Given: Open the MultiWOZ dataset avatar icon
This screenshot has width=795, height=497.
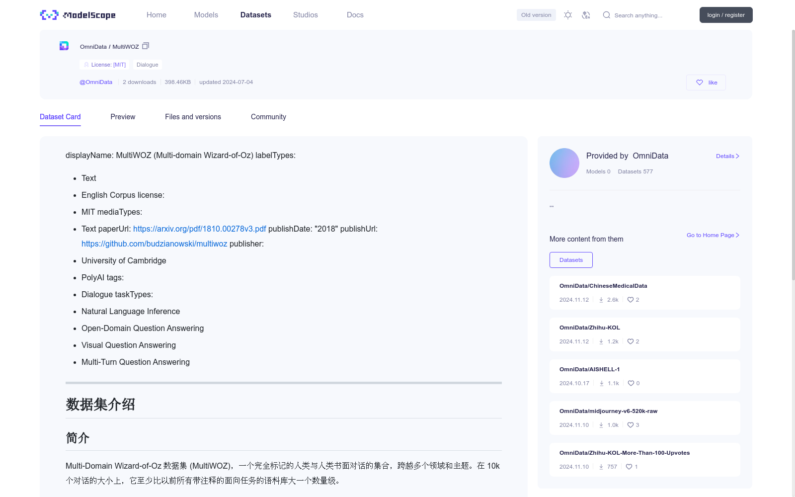Looking at the screenshot, I should click(x=64, y=45).
